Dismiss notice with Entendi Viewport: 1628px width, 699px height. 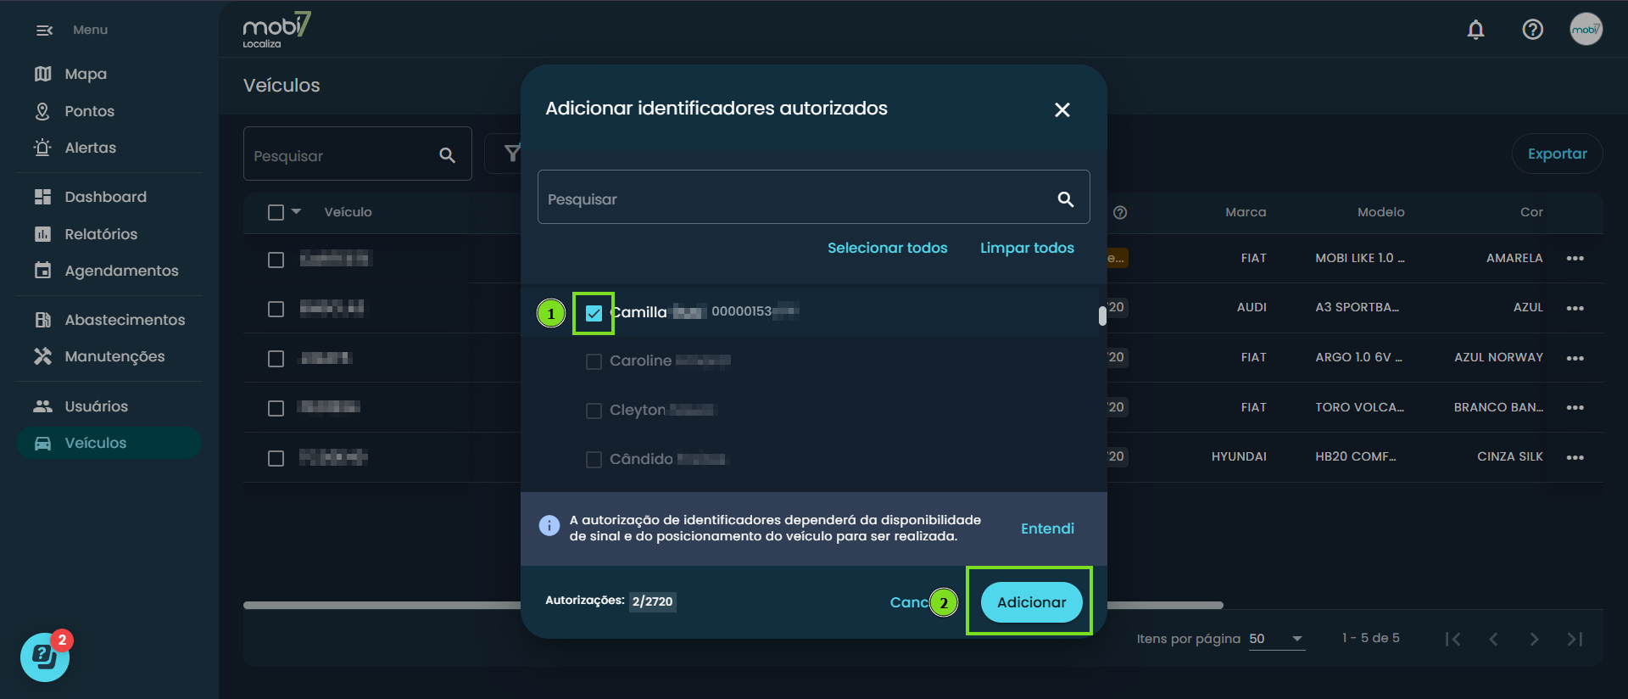[1047, 528]
